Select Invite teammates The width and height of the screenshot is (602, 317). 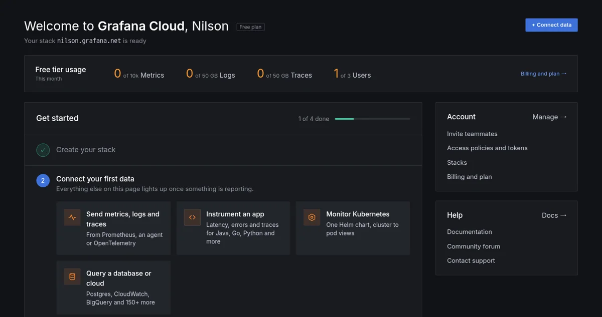tap(472, 134)
